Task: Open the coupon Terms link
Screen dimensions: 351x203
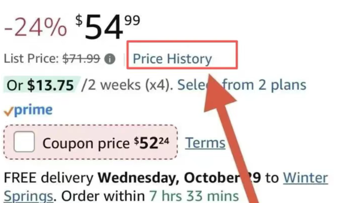Action: click(205, 143)
